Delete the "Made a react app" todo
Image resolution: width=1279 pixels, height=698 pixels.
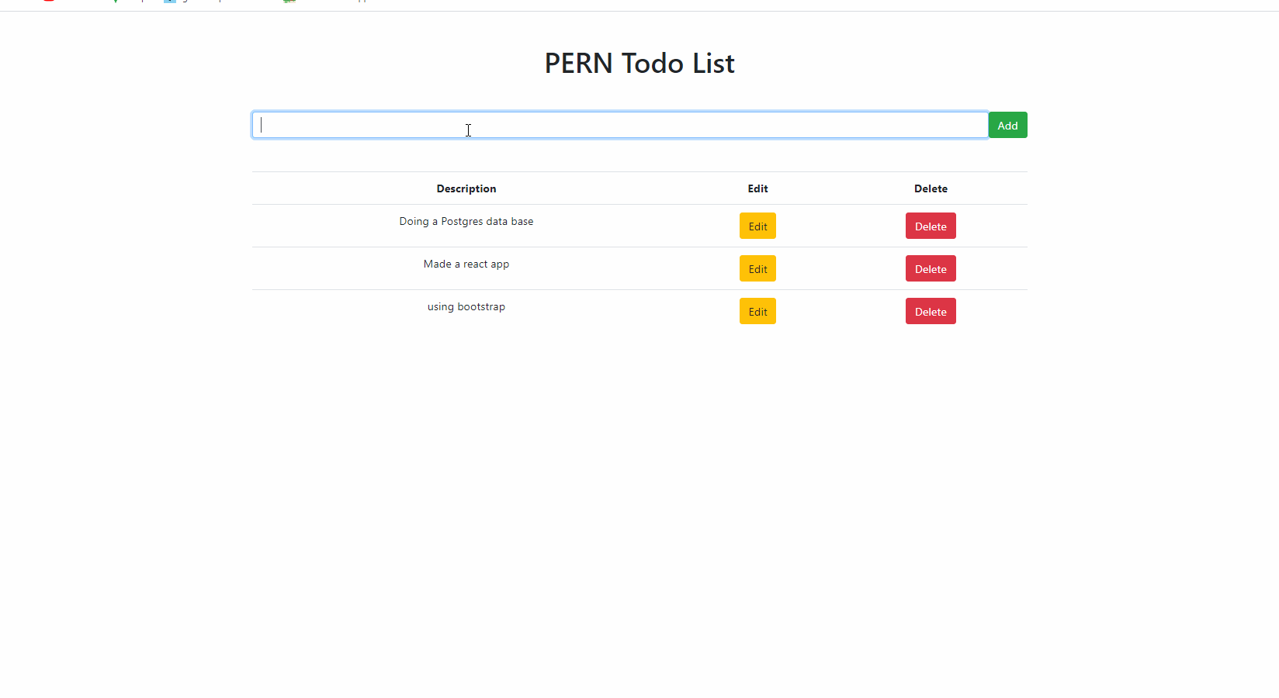[931, 268]
